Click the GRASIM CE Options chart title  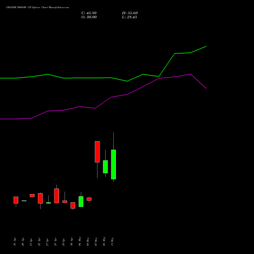(38, 8)
